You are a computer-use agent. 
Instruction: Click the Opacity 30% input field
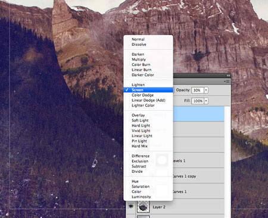click(198, 90)
